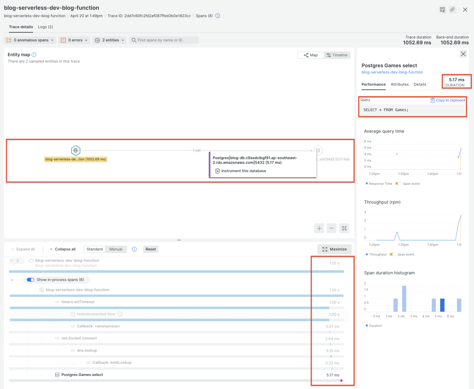Toggle Show in-process spans switch
Image resolution: width=474 pixels, height=389 pixels.
pos(30,280)
